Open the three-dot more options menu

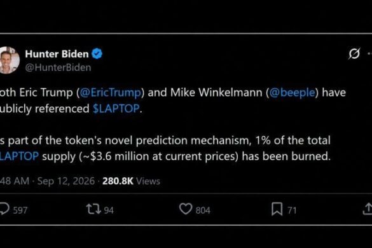coord(369,53)
